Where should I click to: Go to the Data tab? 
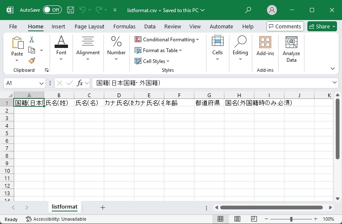click(x=150, y=27)
